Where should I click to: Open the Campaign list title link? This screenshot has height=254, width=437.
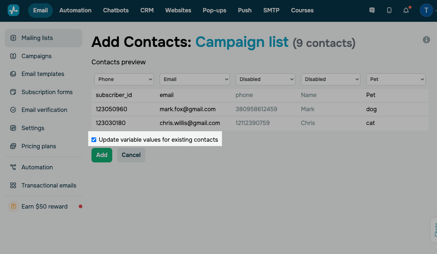(x=242, y=42)
